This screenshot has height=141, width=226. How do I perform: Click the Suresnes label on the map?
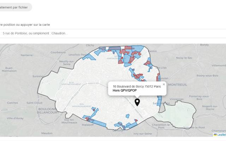(38, 76)
